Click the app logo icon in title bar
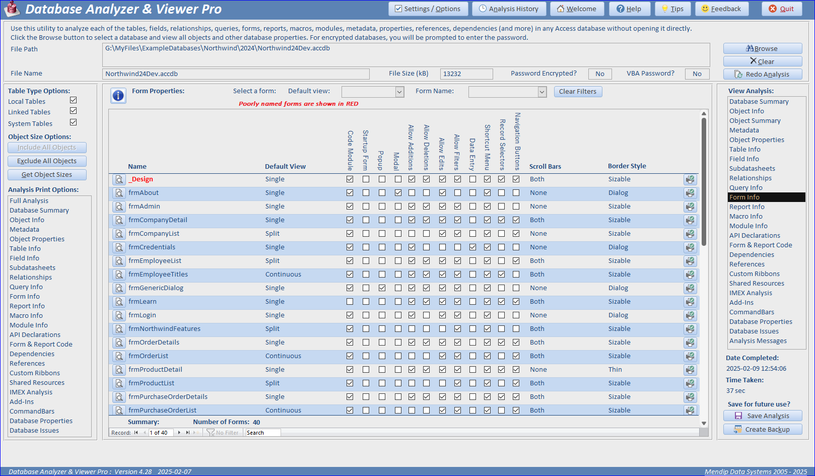The image size is (815, 476). coord(11,9)
